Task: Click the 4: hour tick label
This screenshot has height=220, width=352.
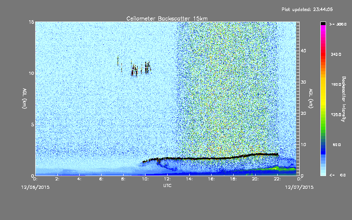Action: click(x=79, y=179)
